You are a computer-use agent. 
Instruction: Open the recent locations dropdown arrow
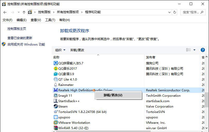click(x=19, y=12)
